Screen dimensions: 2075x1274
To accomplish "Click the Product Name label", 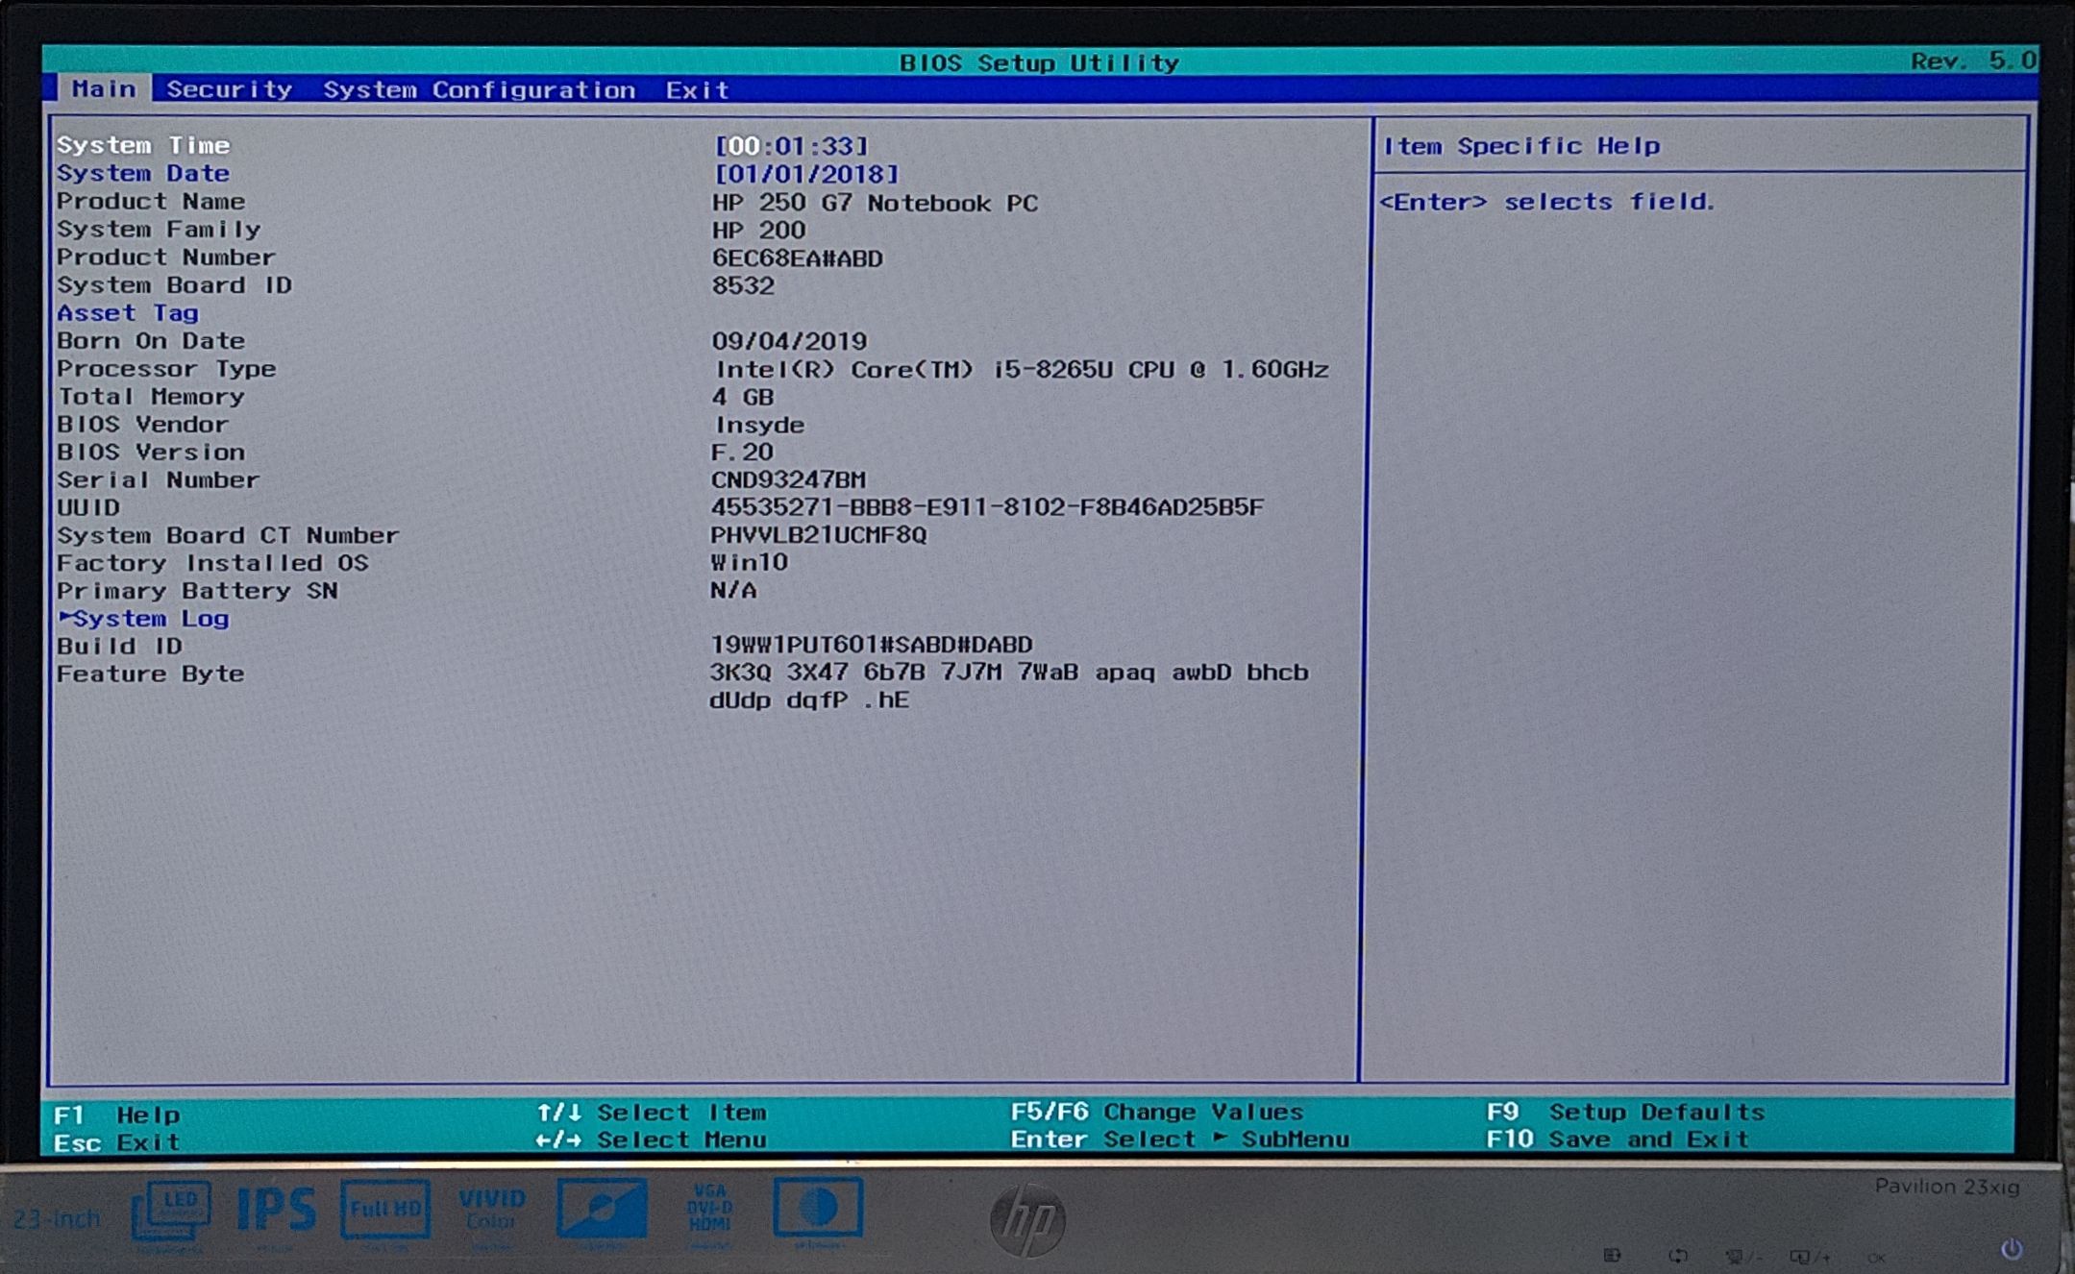I will (x=151, y=201).
